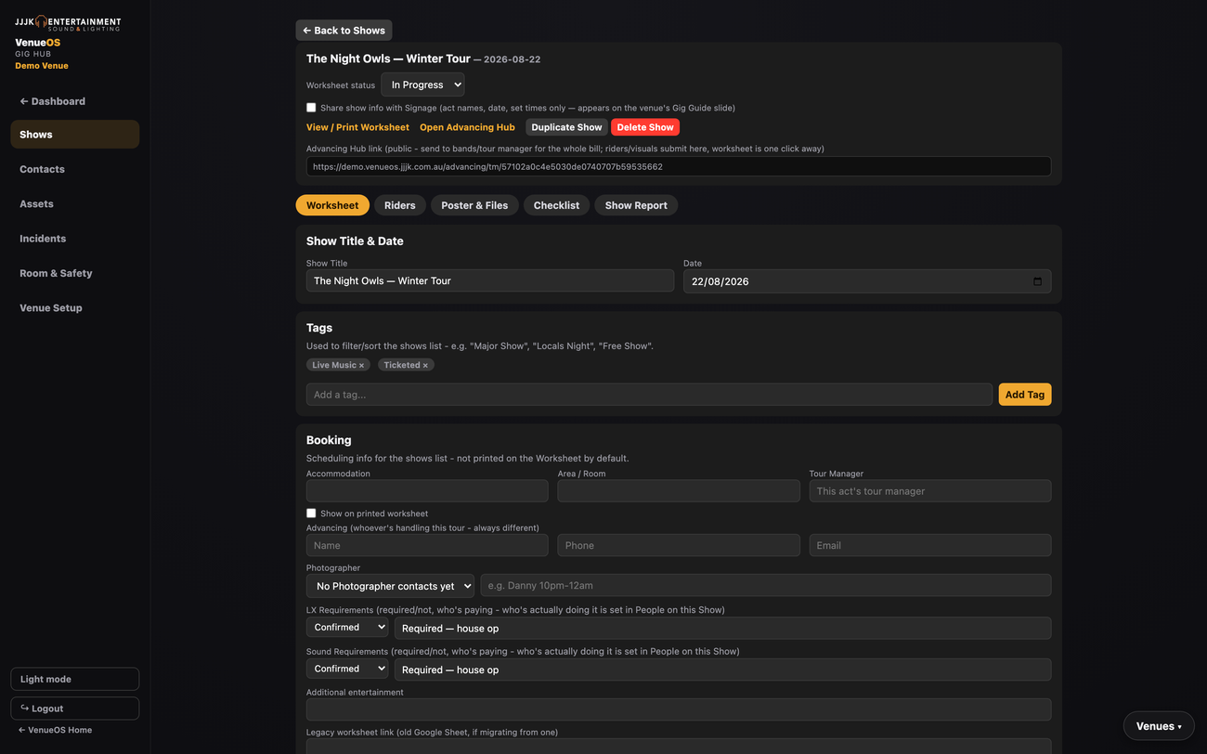Click the Photographer times text field
Screen dimensions: 1207x754
coord(766,585)
